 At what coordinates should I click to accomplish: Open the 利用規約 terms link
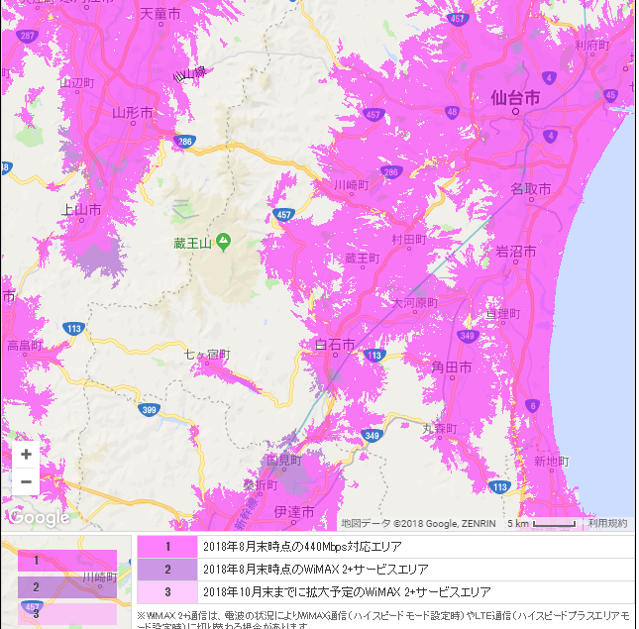(x=607, y=523)
